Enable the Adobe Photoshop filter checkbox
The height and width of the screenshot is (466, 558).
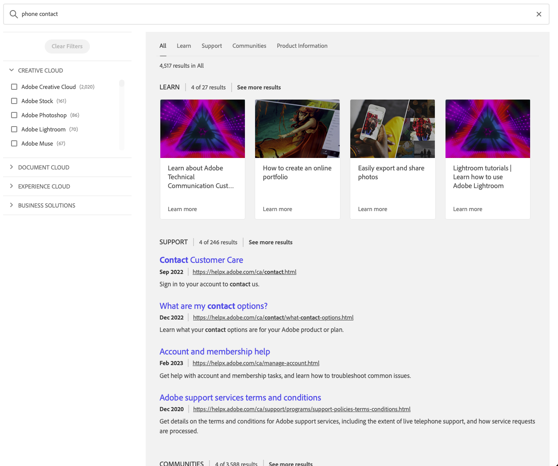[14, 115]
